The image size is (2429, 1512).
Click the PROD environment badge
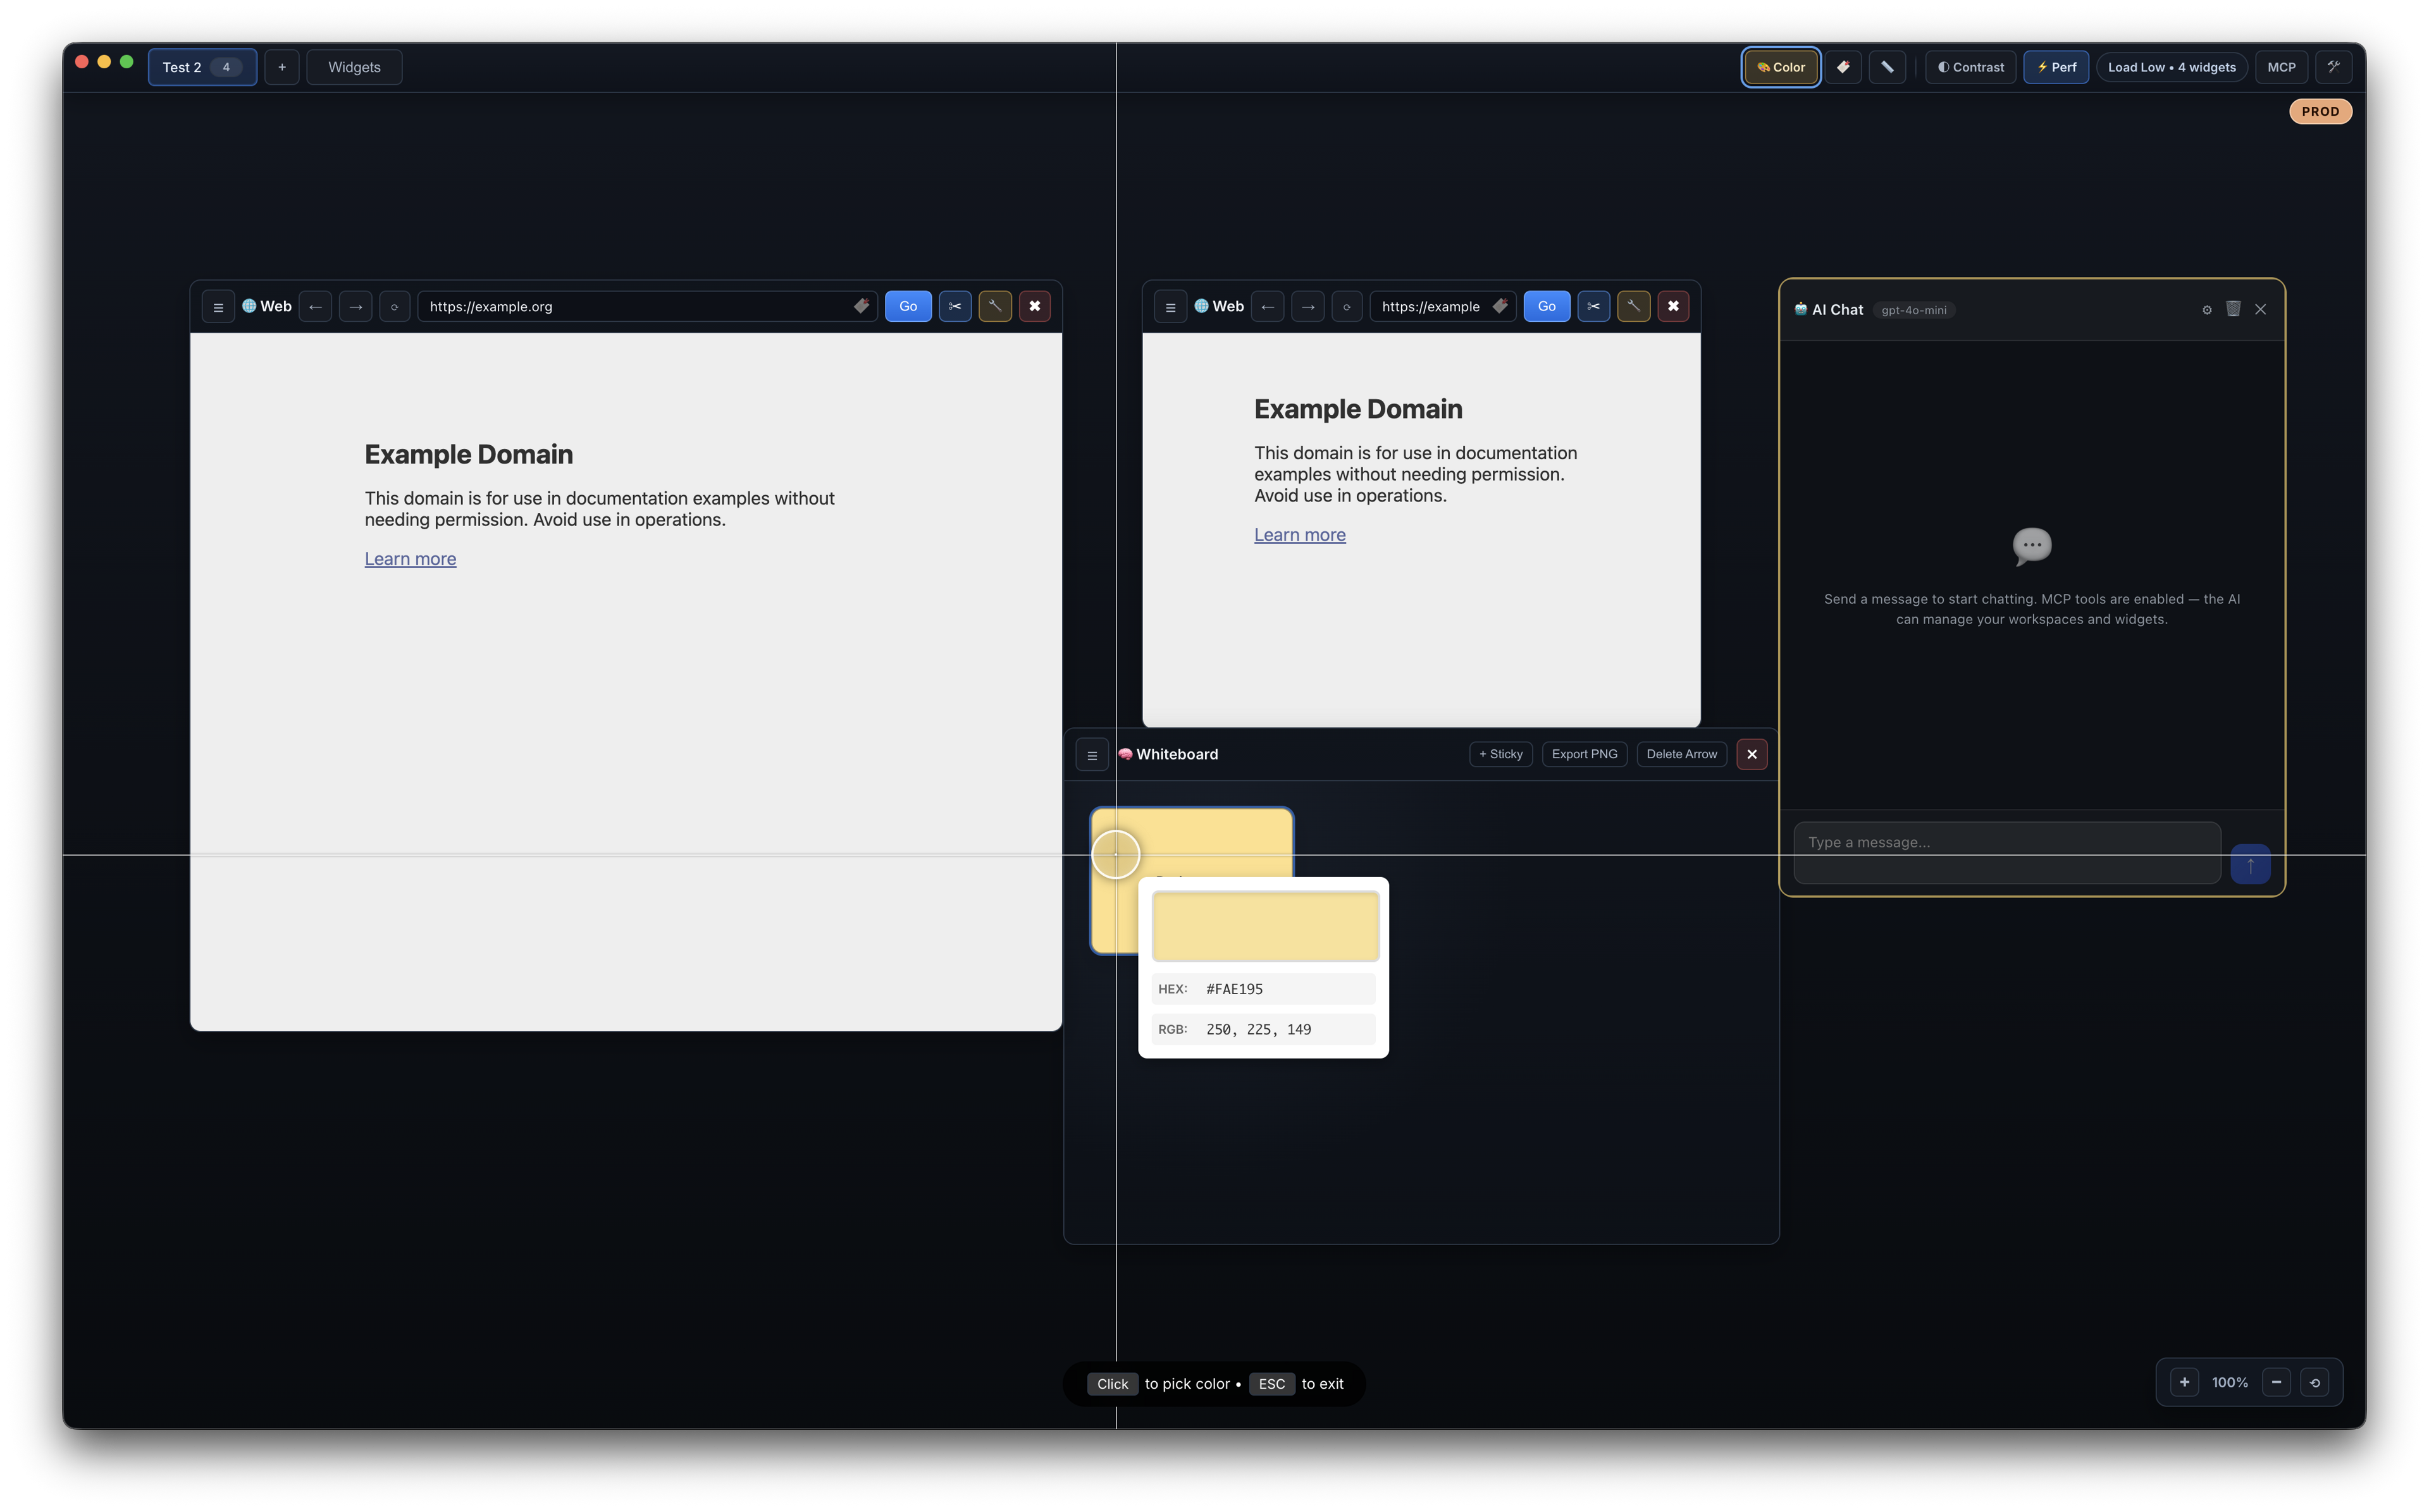2319,111
